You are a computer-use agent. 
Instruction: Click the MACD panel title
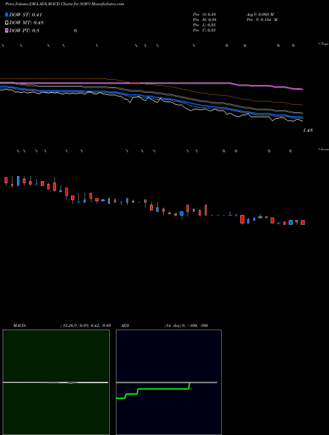20,326
